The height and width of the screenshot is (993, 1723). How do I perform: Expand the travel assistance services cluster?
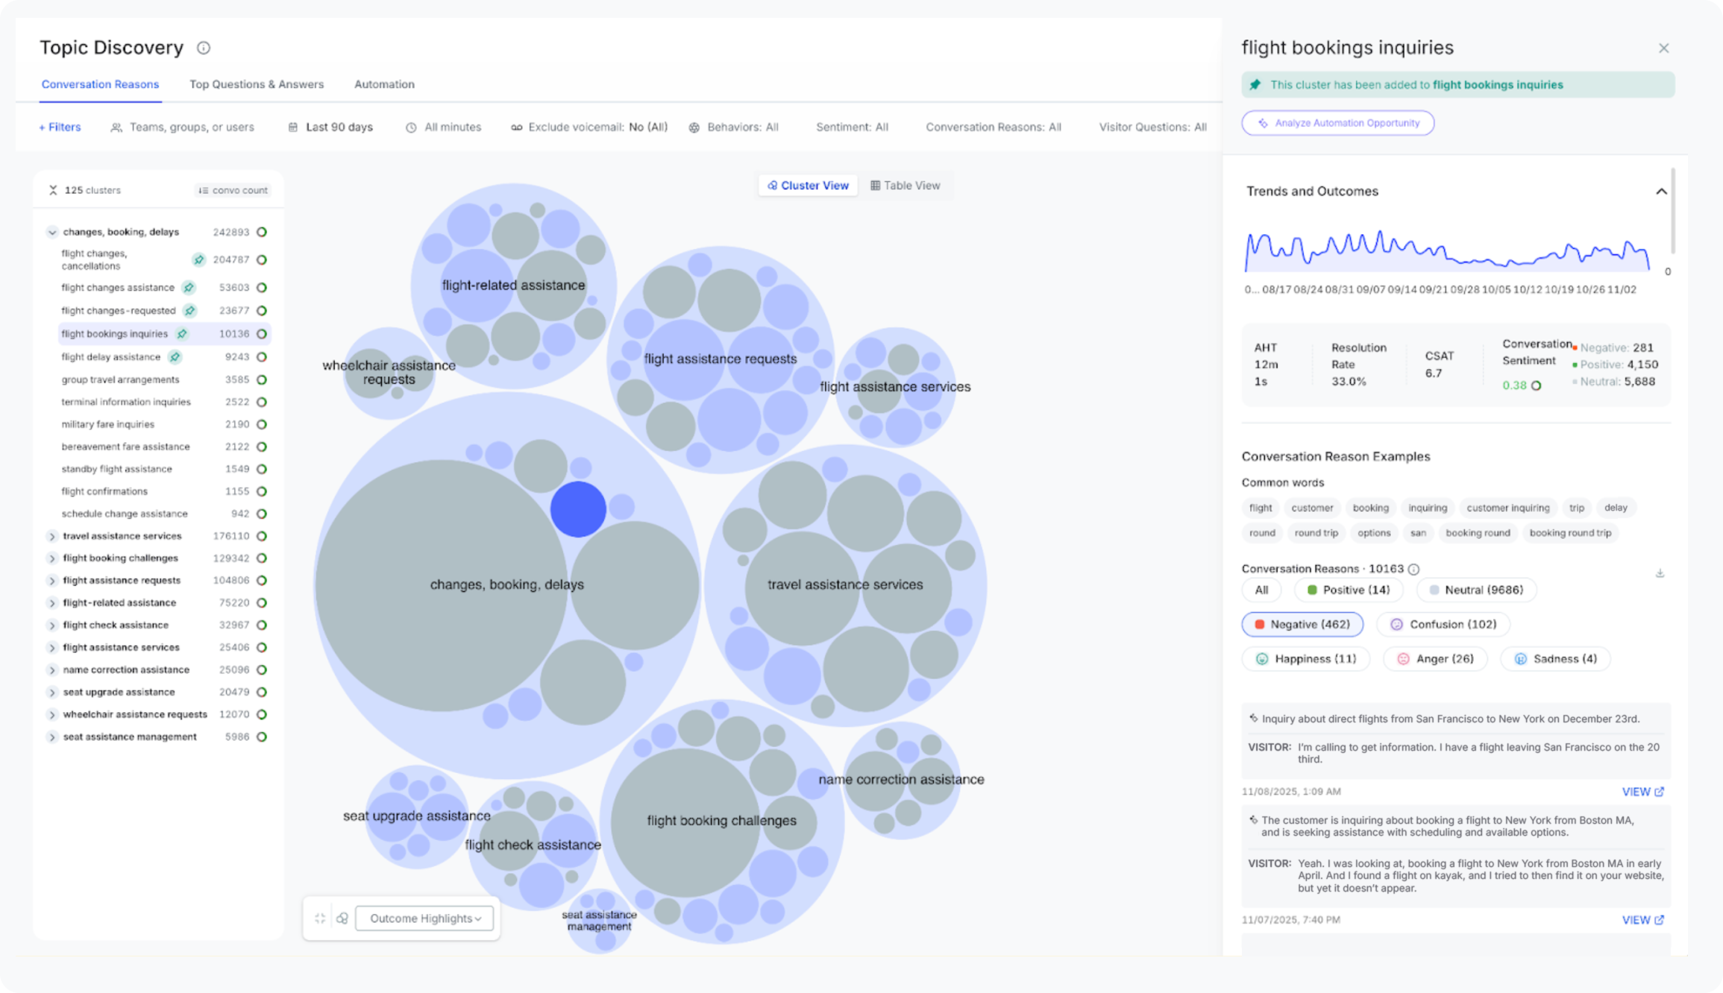pos(52,536)
